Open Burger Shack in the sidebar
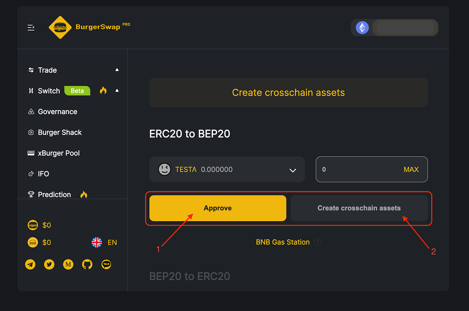Image resolution: width=469 pixels, height=311 pixels. (60, 132)
